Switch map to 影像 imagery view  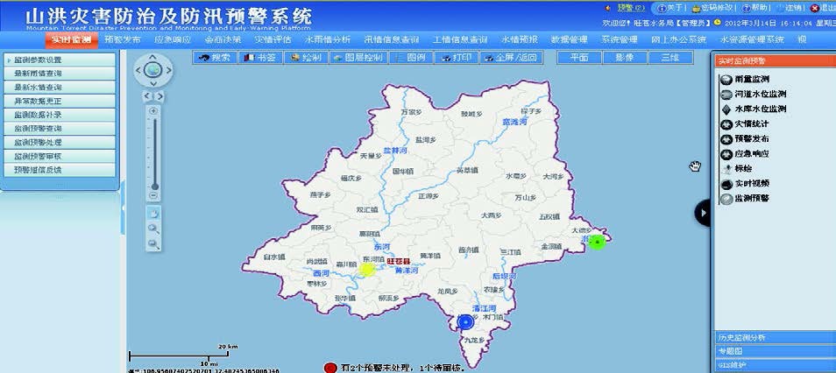[x=625, y=58]
